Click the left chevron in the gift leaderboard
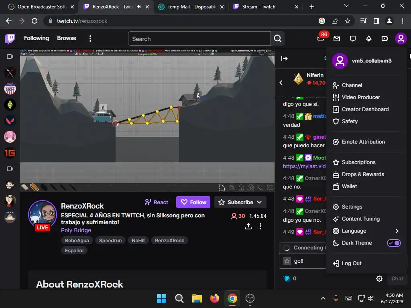The width and height of the screenshot is (411, 308). click(281, 83)
